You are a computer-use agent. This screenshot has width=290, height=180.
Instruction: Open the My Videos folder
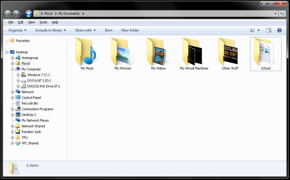pyautogui.click(x=158, y=54)
